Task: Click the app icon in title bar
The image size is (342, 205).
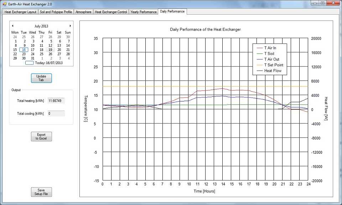Action: click(x=5, y=4)
